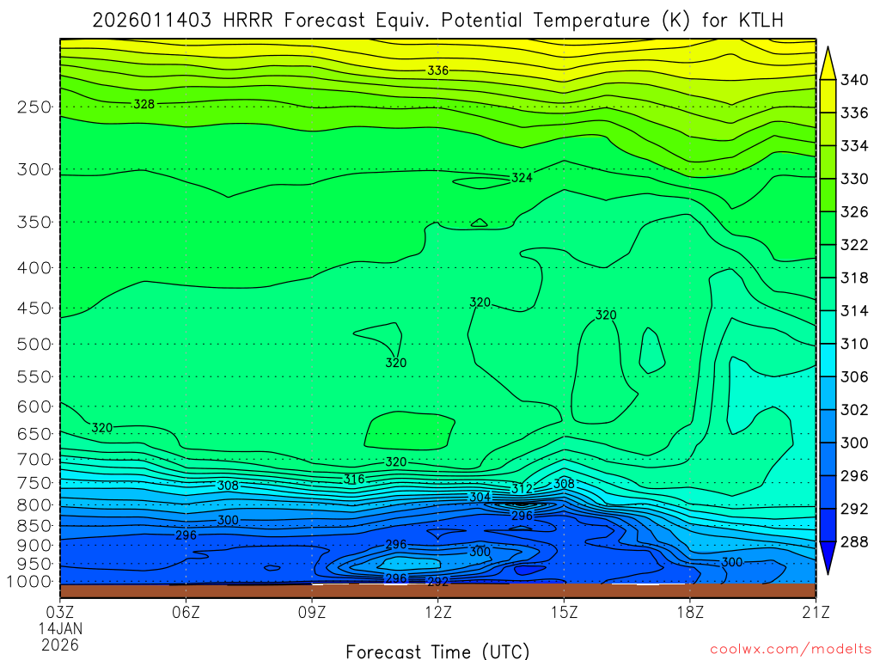Image resolution: width=880 pixels, height=660 pixels.
Task: Click the 15Z time tick label
Action: tap(564, 612)
